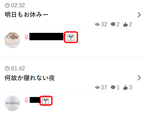Screen dimensions: 145x117
Task: Click the eye views icon showing 37
Action: [97, 88]
